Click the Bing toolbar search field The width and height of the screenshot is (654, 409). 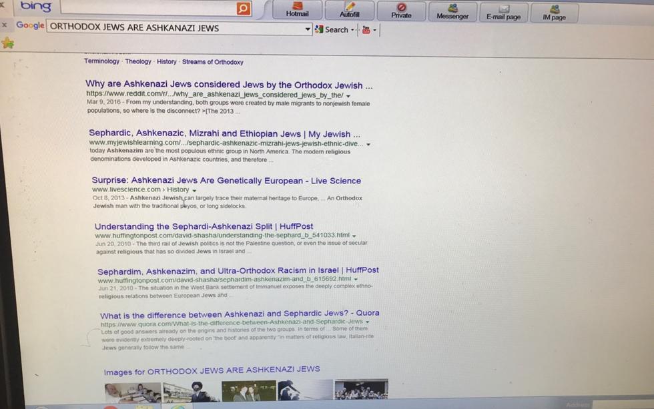point(148,7)
